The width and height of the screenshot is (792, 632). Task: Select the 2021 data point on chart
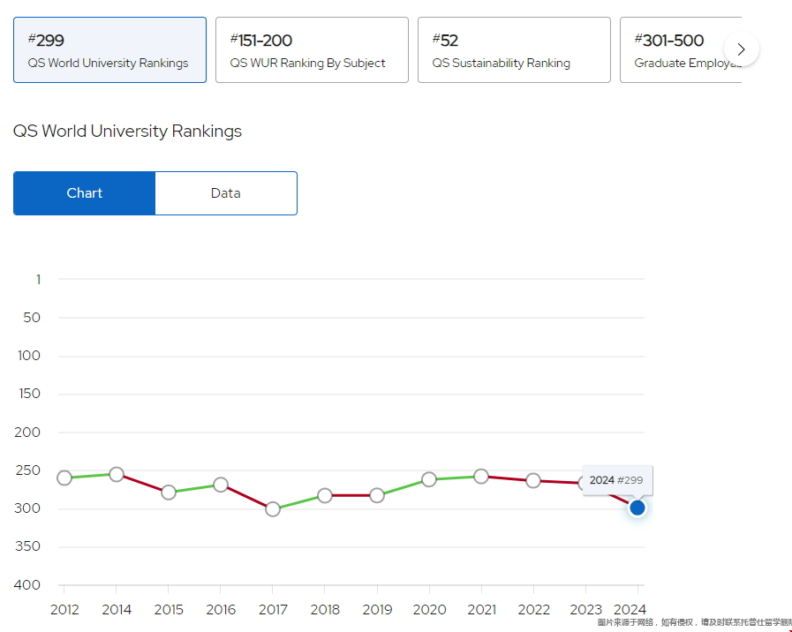(x=481, y=476)
